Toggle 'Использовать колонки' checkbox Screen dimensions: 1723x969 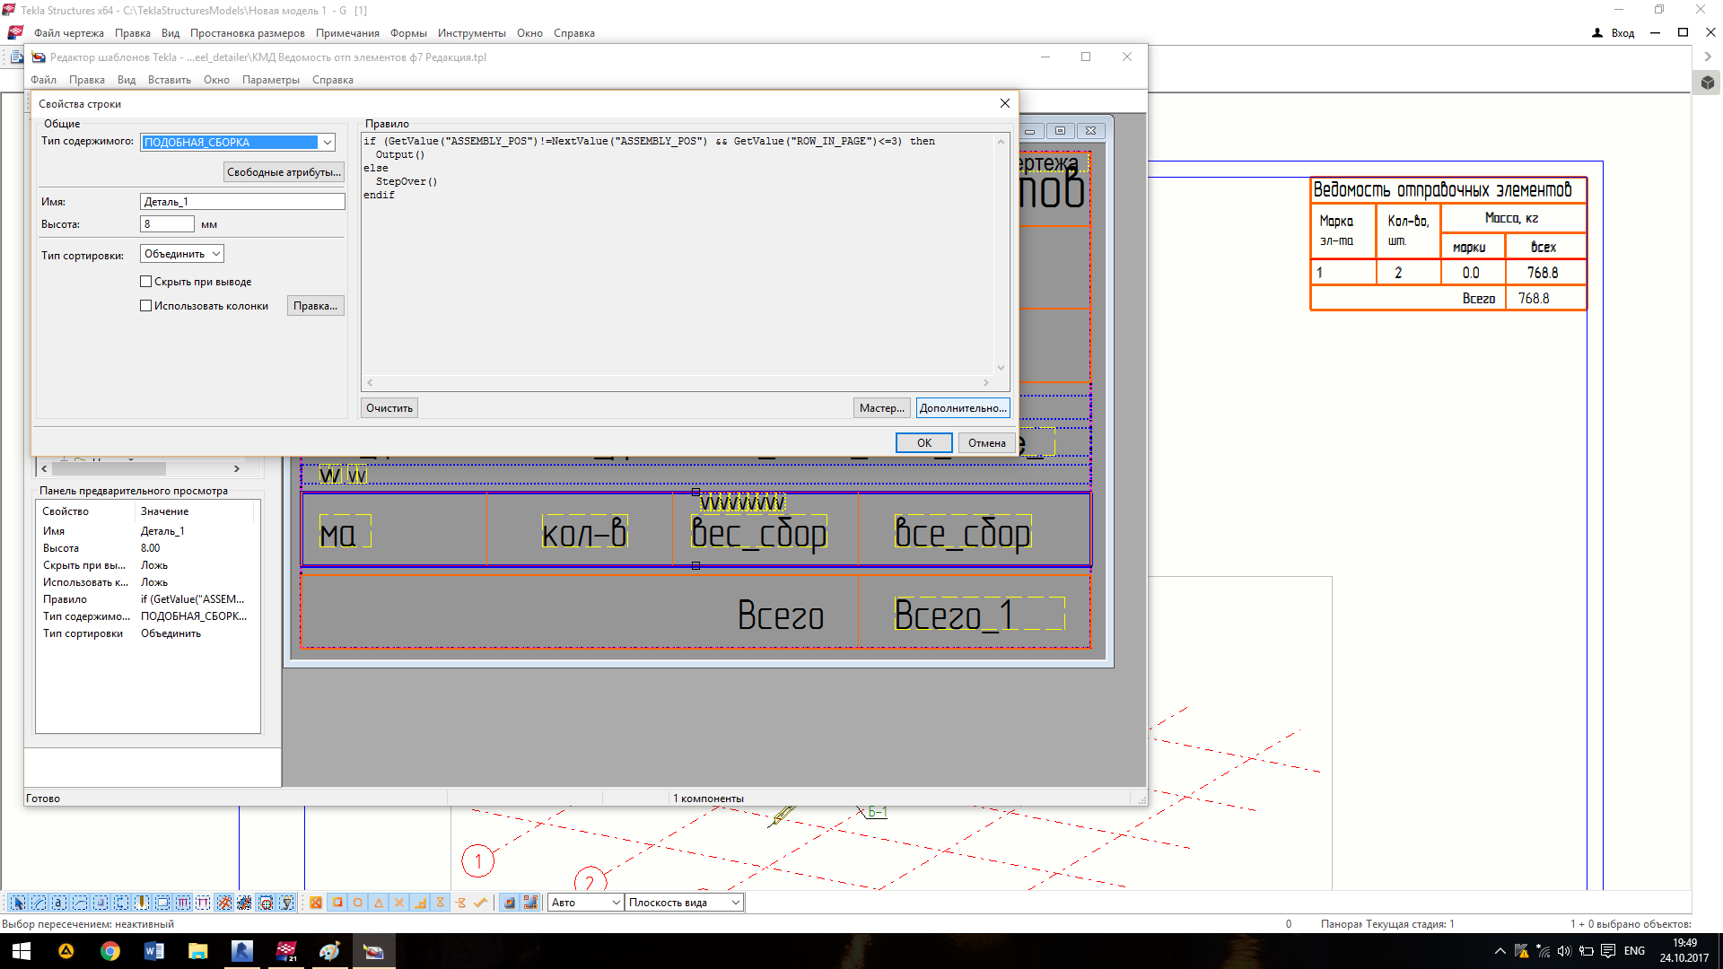[146, 306]
